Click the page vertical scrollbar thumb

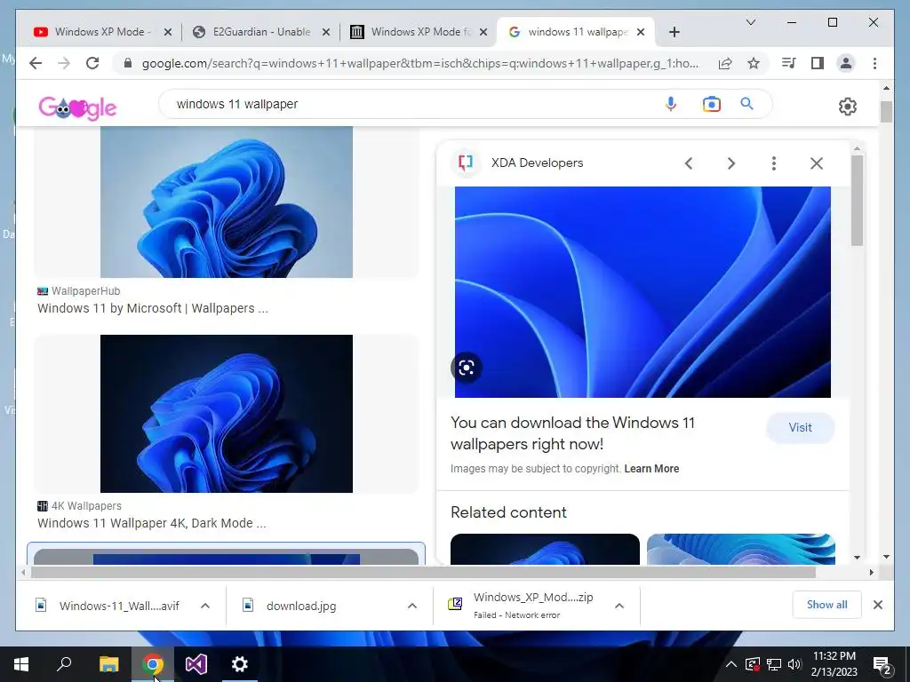(886, 112)
